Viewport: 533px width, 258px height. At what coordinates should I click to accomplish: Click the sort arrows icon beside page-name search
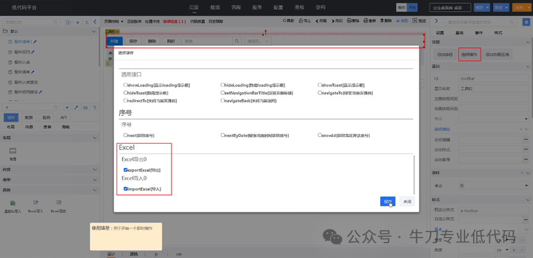[87, 22]
